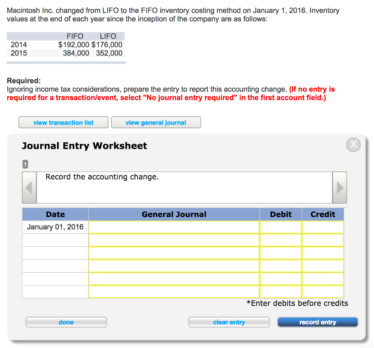Click the Credit field on January 01 row
Image resolution: width=374 pixels, height=348 pixels.
point(323,227)
